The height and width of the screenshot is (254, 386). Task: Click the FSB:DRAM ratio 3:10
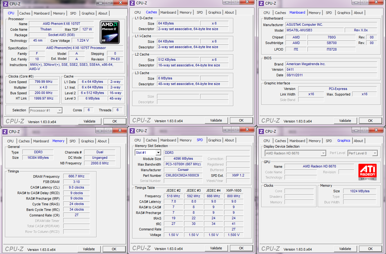77,182
